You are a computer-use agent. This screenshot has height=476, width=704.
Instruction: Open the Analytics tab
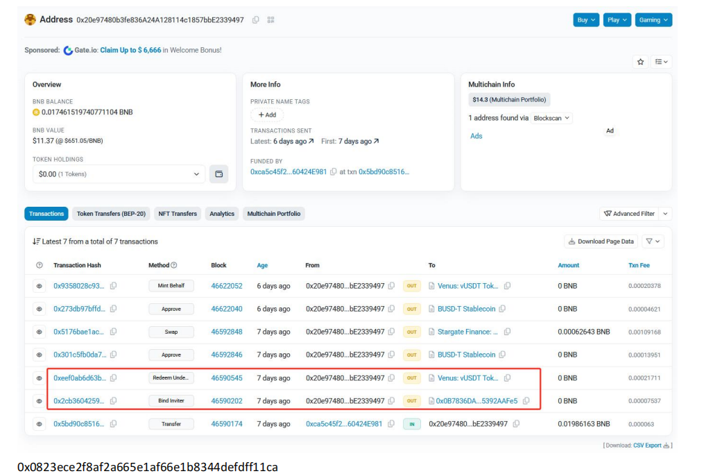point(222,214)
